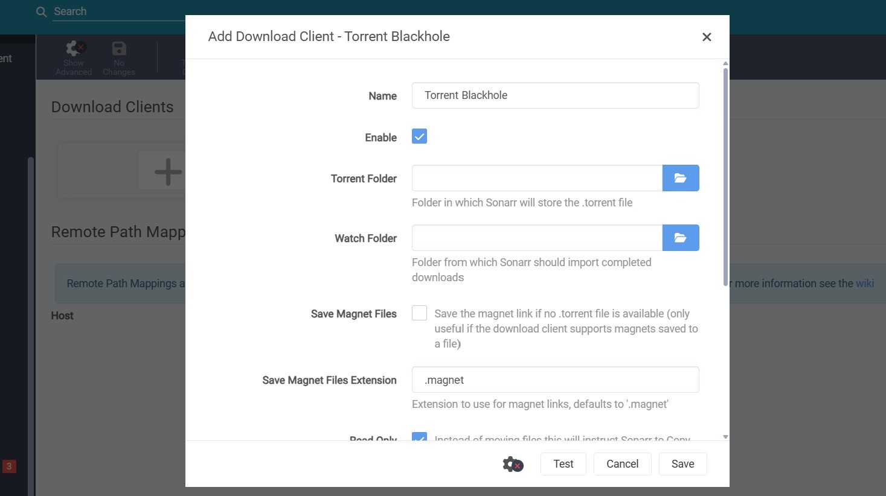Image resolution: width=886 pixels, height=496 pixels.
Task: Edit the Save Magnet Files Extension field
Action: tap(555, 380)
